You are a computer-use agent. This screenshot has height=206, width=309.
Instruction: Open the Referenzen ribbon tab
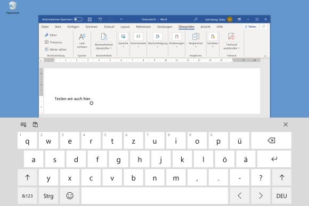click(x=143, y=27)
